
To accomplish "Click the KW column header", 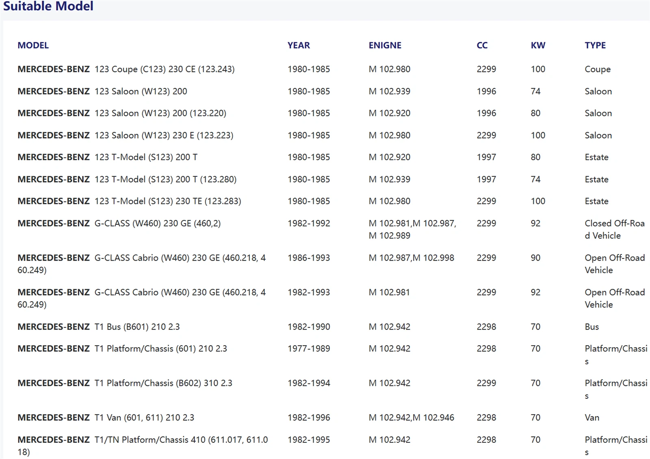I will 538,46.
